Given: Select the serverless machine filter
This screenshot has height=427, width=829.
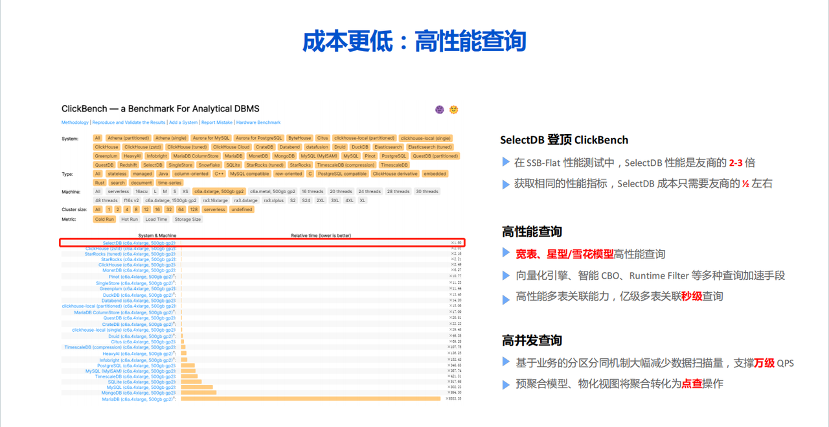Looking at the screenshot, I should 118,192.
